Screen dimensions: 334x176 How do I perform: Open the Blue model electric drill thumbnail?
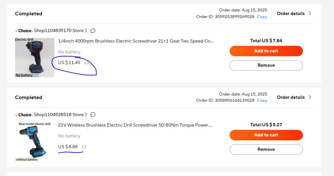[35, 141]
